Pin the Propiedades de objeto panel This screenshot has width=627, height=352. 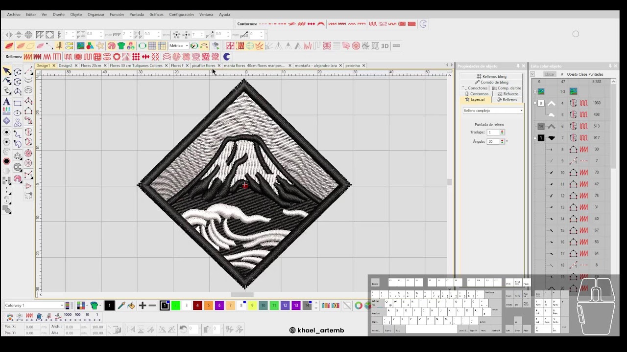click(518, 66)
